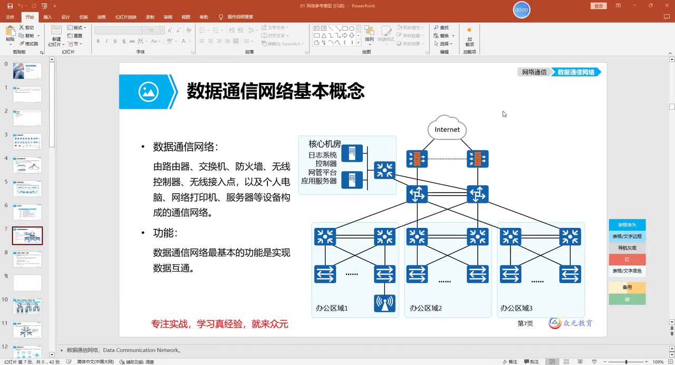Screen dimensions: 675x365
Task: Open the 选择 select dropdown
Action: (x=443, y=44)
